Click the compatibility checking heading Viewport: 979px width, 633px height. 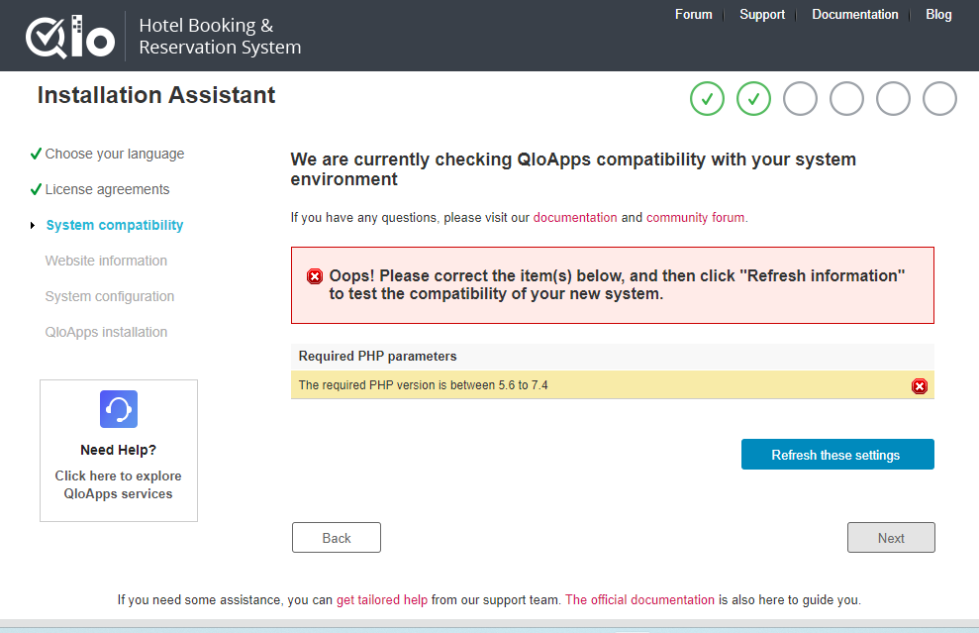[x=573, y=169]
